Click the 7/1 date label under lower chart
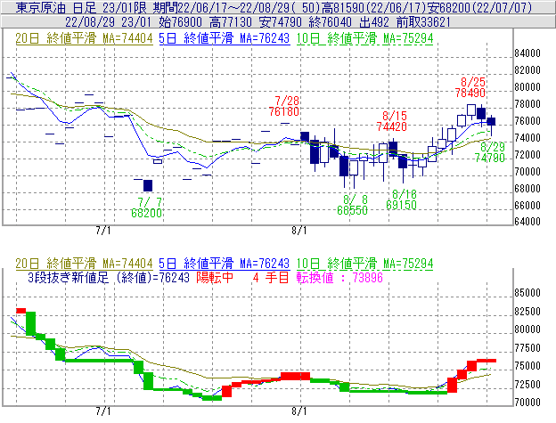Screen dimensions: 556x423 [x=103, y=411]
